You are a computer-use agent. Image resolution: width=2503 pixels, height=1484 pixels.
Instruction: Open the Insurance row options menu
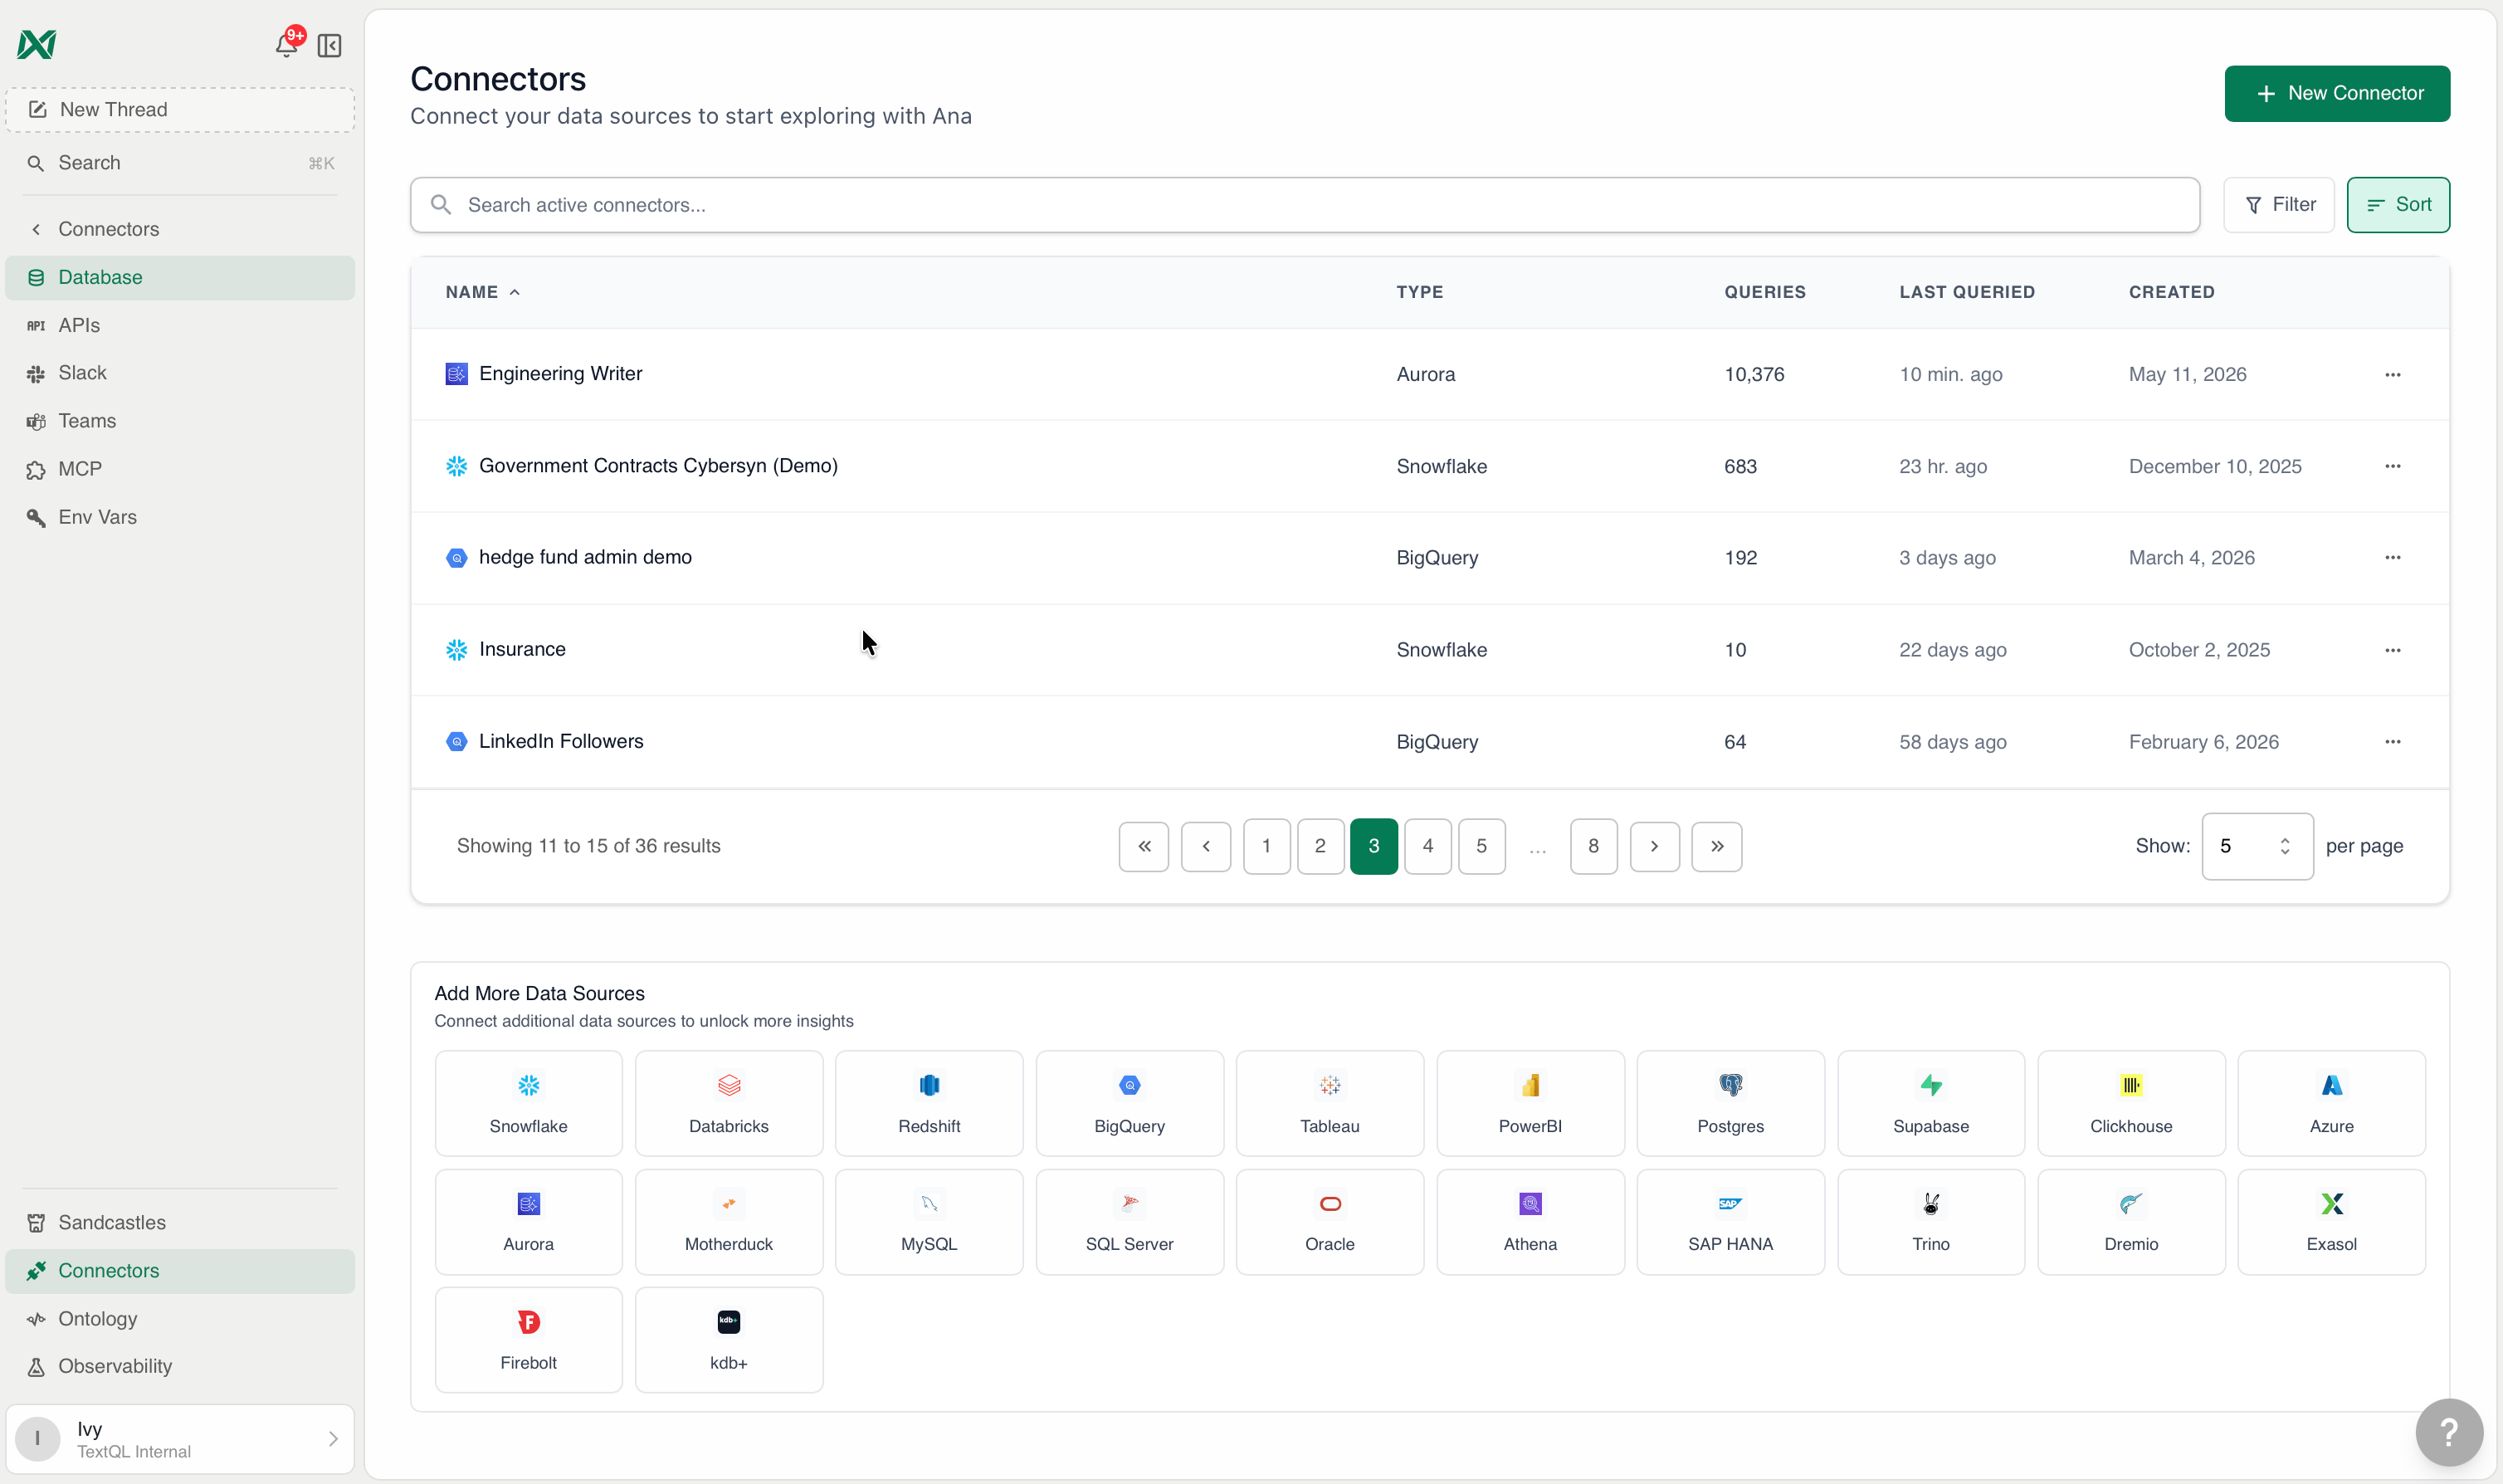coord(2392,650)
